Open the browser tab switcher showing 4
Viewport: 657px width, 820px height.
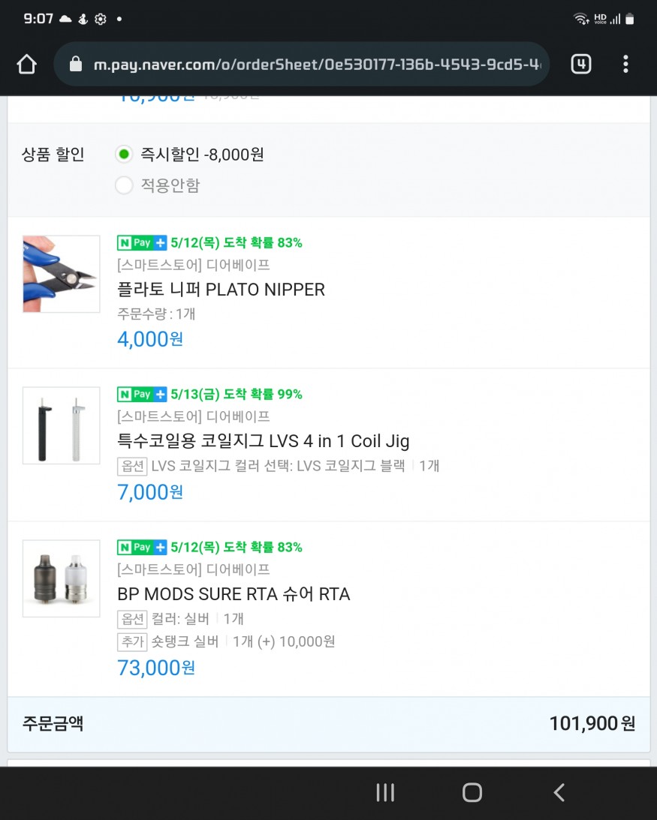tap(580, 65)
